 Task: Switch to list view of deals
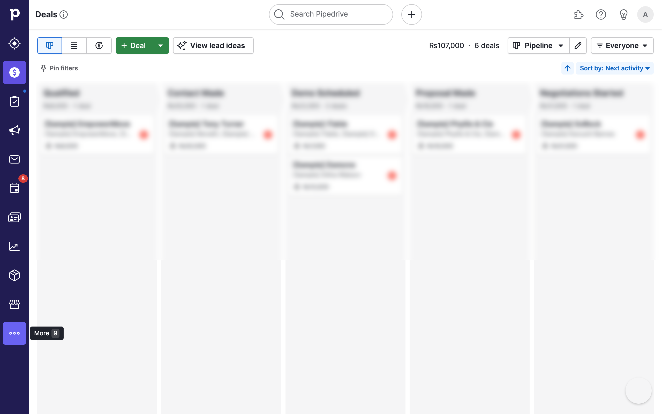click(74, 46)
